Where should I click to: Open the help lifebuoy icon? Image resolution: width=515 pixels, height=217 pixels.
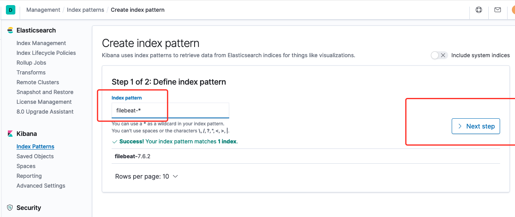coord(479,10)
